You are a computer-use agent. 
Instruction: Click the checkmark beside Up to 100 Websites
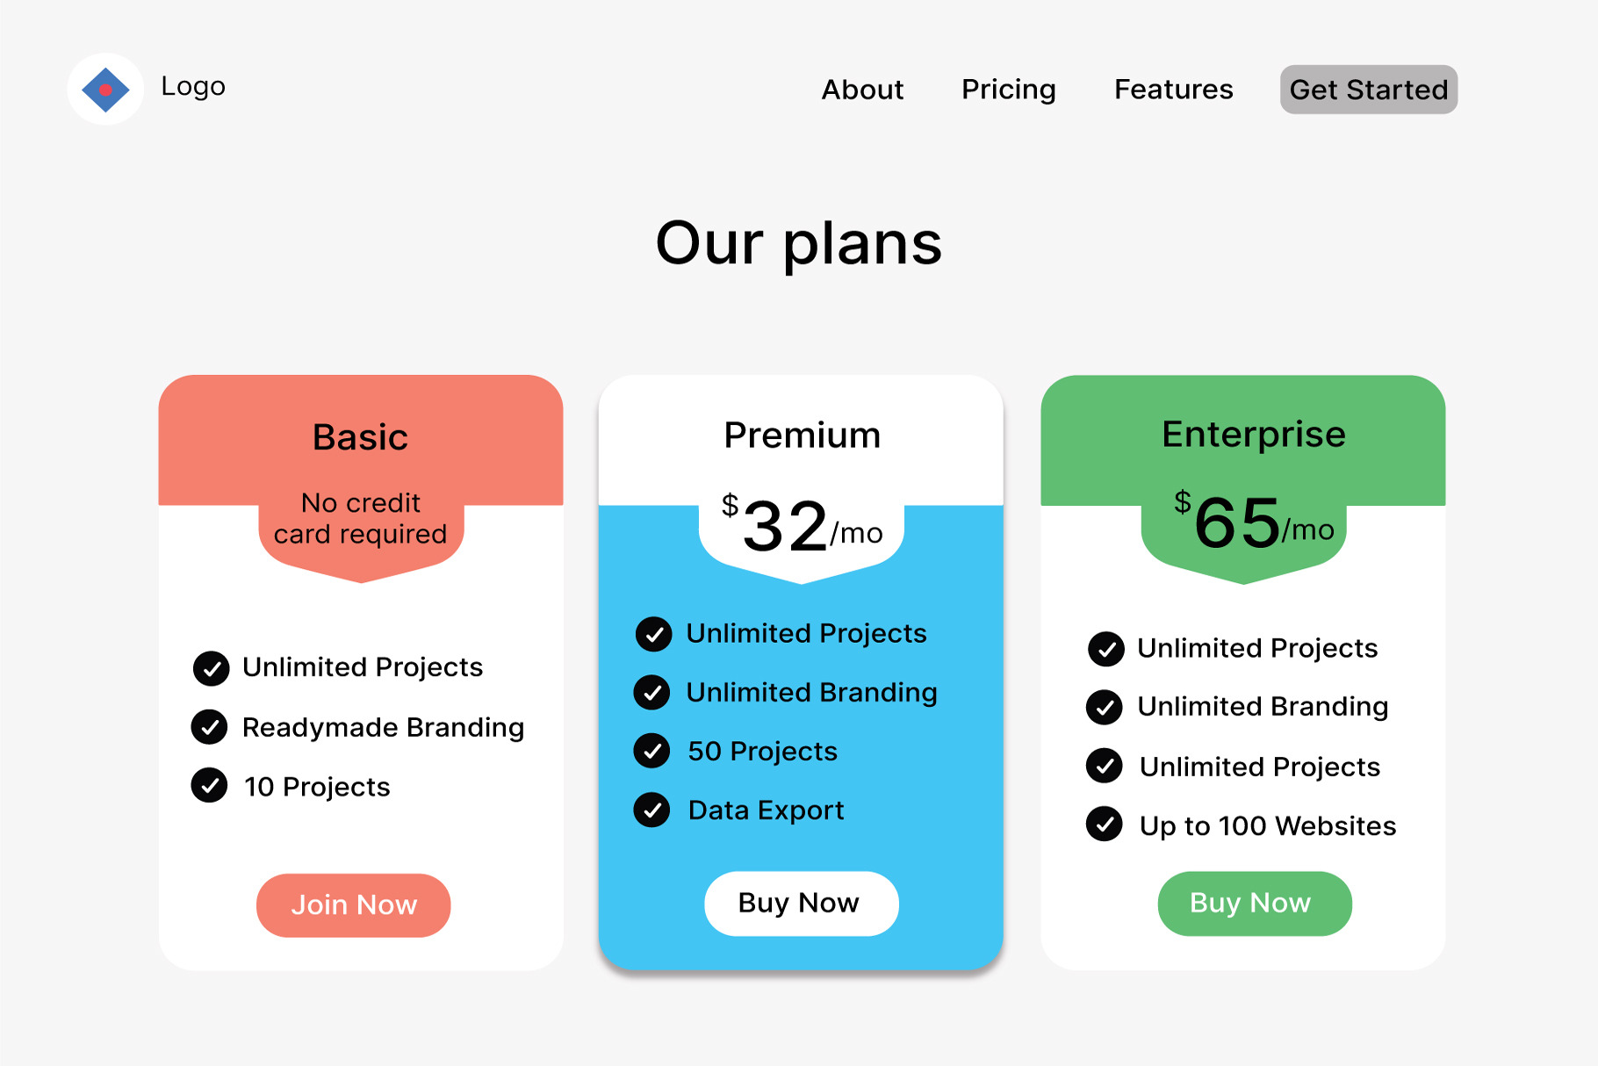point(1105,825)
